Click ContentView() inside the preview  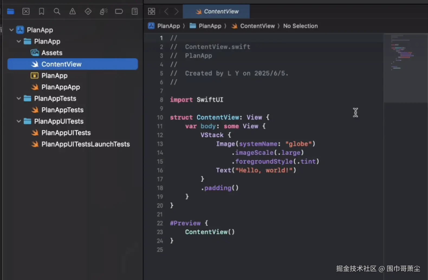(x=210, y=232)
